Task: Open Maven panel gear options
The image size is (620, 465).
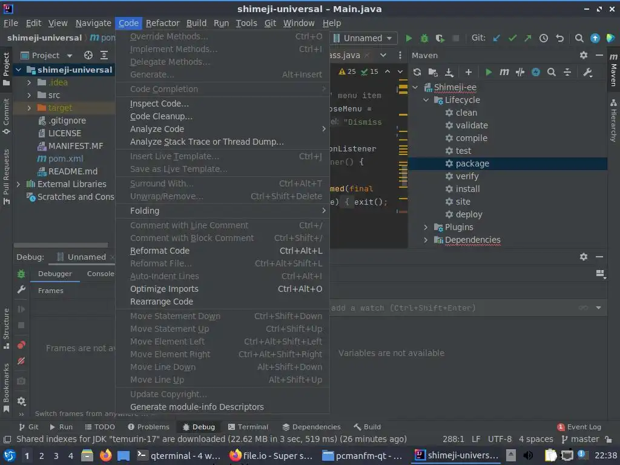Action: (584, 55)
